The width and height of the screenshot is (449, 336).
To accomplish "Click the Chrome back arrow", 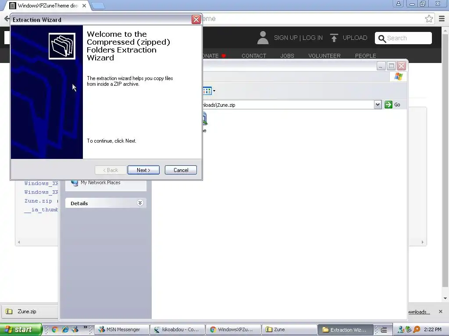I will pyautogui.click(x=7, y=19).
